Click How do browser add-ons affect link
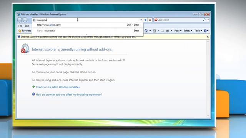The image size is (246, 138). [x=69, y=95]
